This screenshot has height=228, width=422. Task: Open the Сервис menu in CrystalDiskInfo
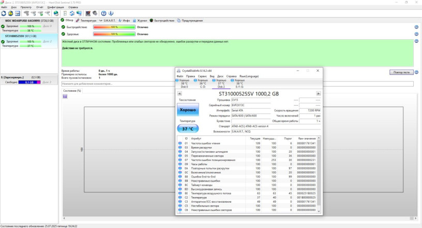(x=202, y=76)
